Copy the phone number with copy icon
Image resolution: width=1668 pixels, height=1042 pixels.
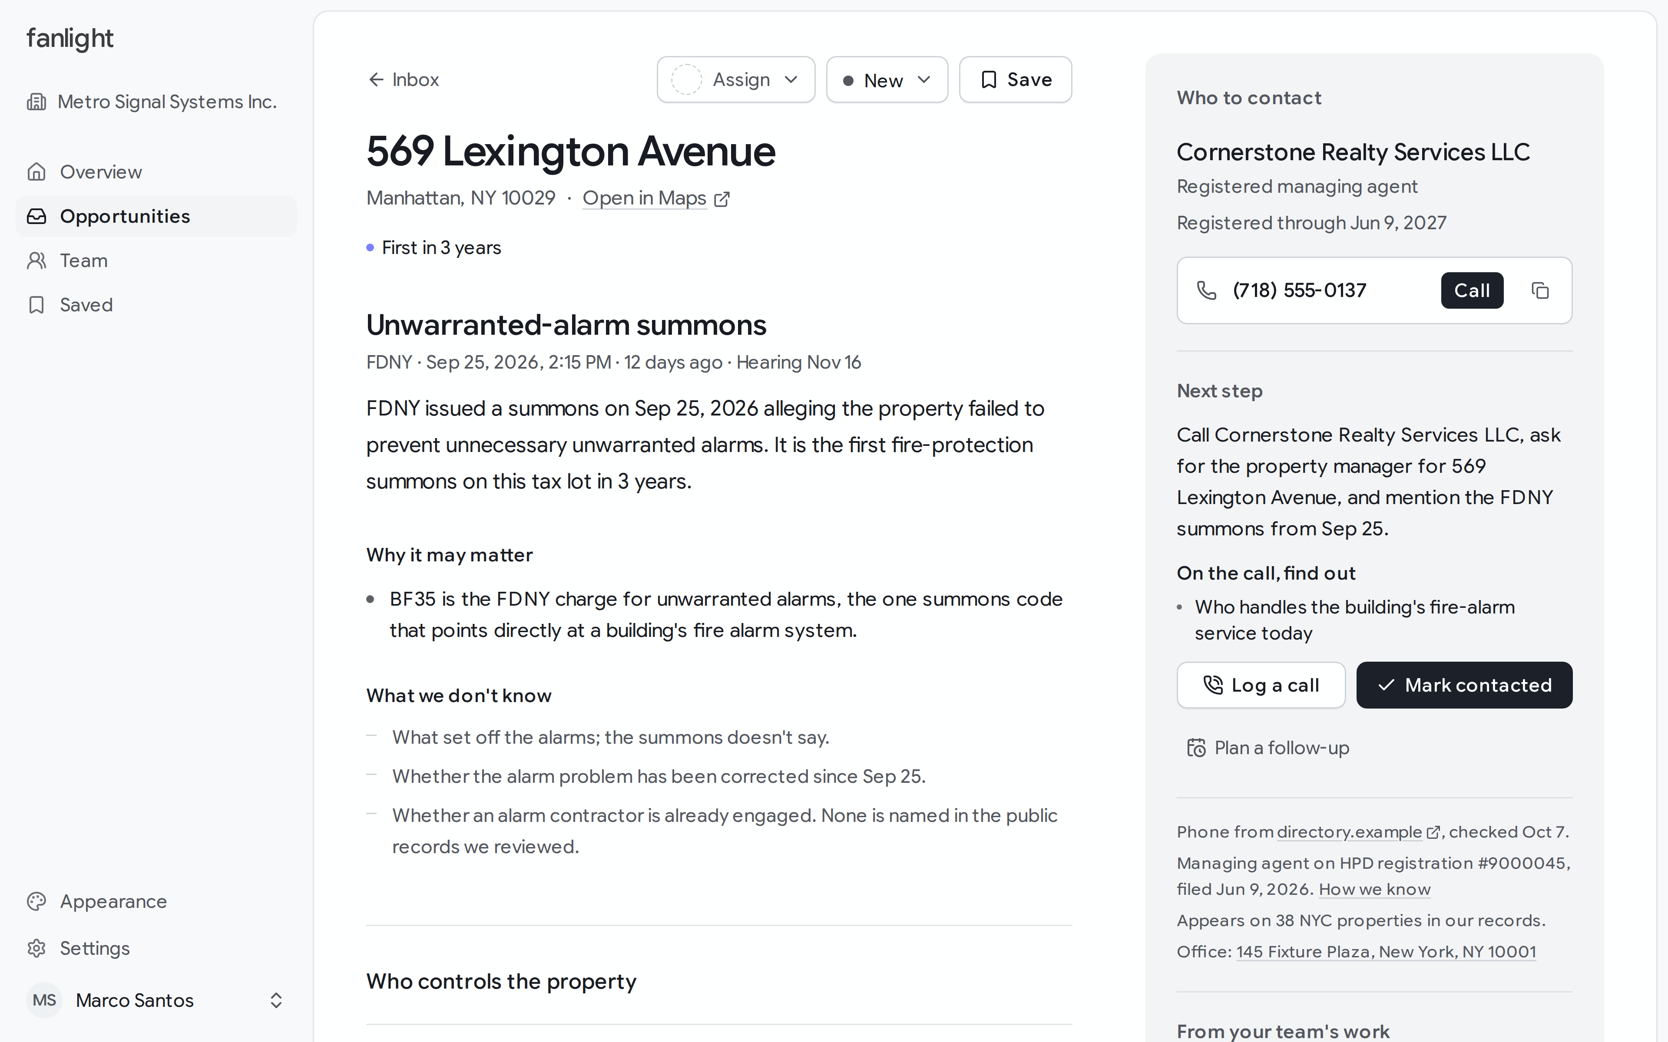tap(1540, 290)
